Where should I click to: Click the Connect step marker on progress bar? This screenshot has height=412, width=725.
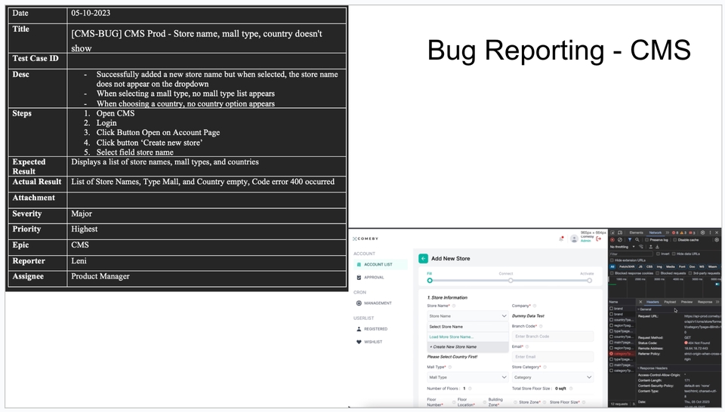coord(511,281)
